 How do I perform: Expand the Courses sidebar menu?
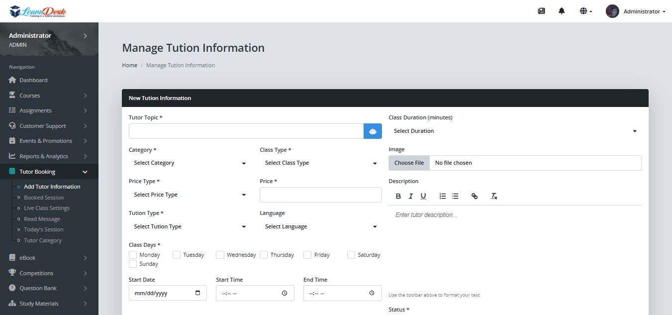(x=48, y=96)
